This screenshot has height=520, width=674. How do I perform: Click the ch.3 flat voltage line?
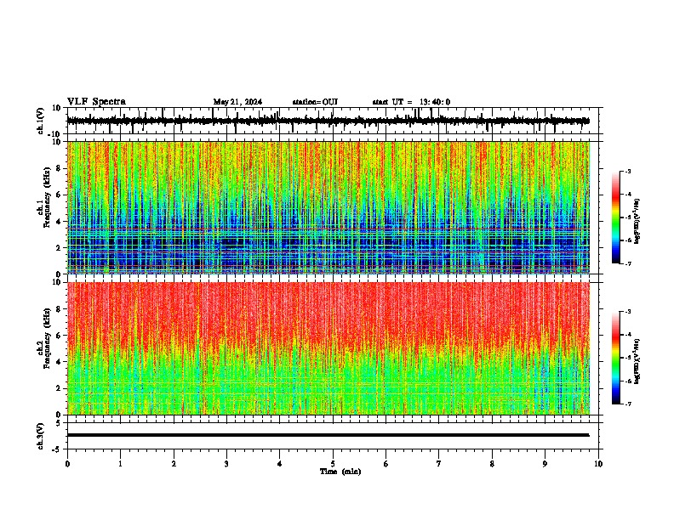328,435
